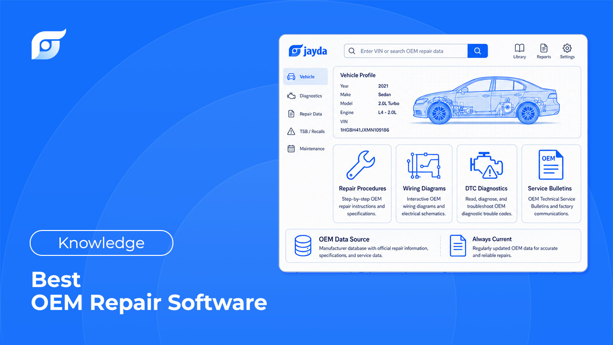Click the Engine value L4 - 2.0L
Screen dimensions: 613x345
(387, 113)
